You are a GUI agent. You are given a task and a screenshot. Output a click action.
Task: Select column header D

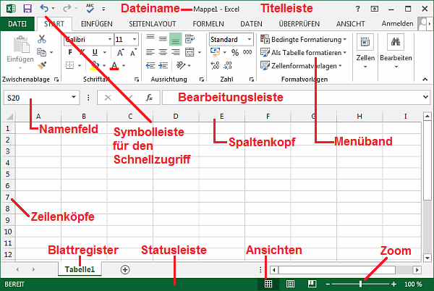(176, 117)
